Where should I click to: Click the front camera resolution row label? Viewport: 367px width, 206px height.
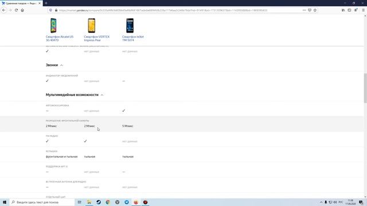(68, 121)
